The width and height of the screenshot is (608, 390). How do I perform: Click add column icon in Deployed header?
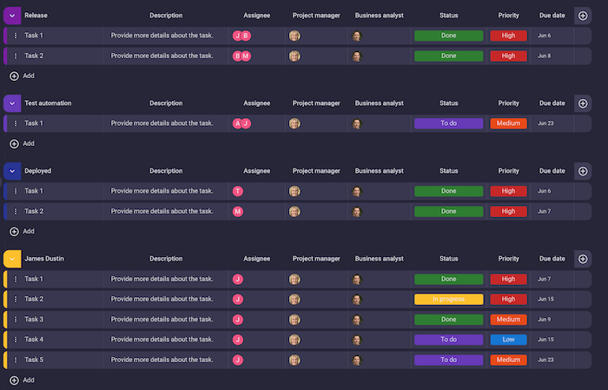[x=583, y=171]
